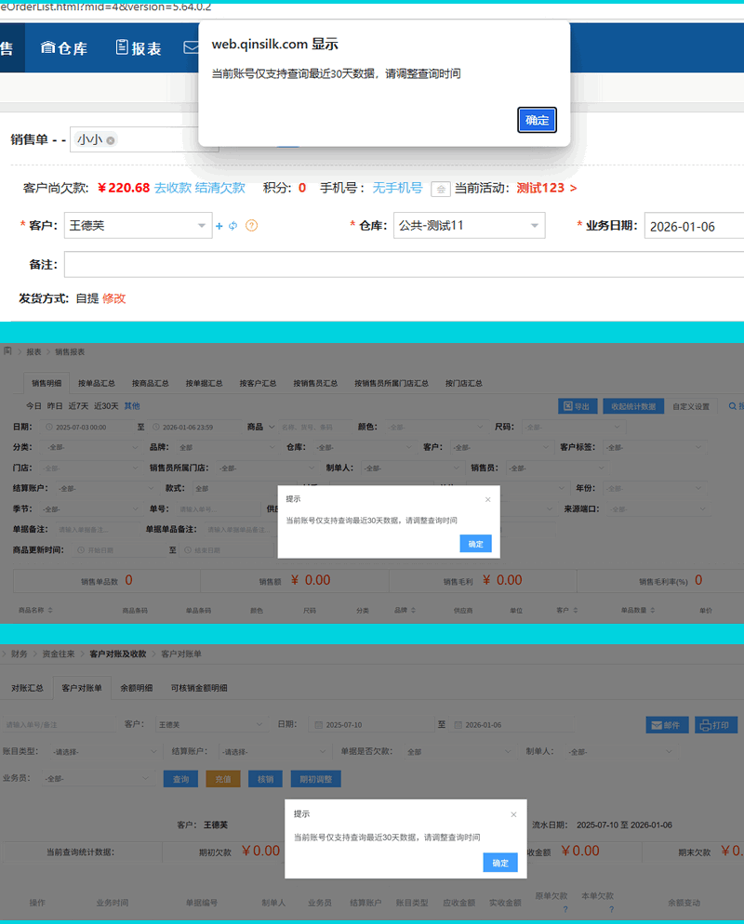Viewport: 744px width, 924px height.
Task: Remove the 小小 tag using its x icon
Action: point(111,140)
